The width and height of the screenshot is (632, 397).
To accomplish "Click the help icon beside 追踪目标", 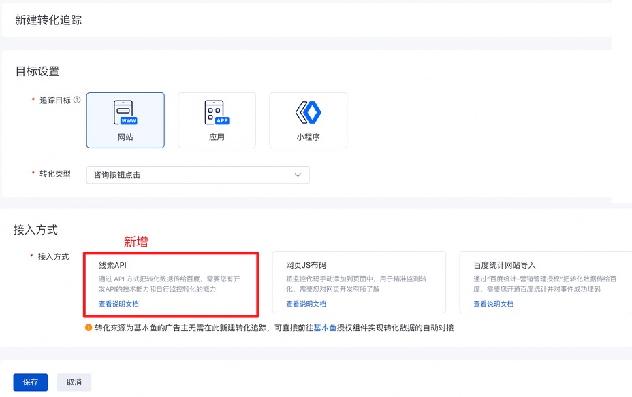I will (x=77, y=100).
